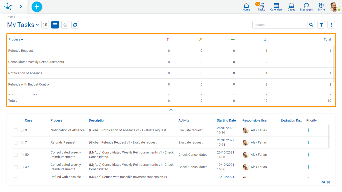Image resolution: width=342 pixels, height=192 pixels.
Task: Check the checkbox for case 49
Action: click(x=16, y=167)
